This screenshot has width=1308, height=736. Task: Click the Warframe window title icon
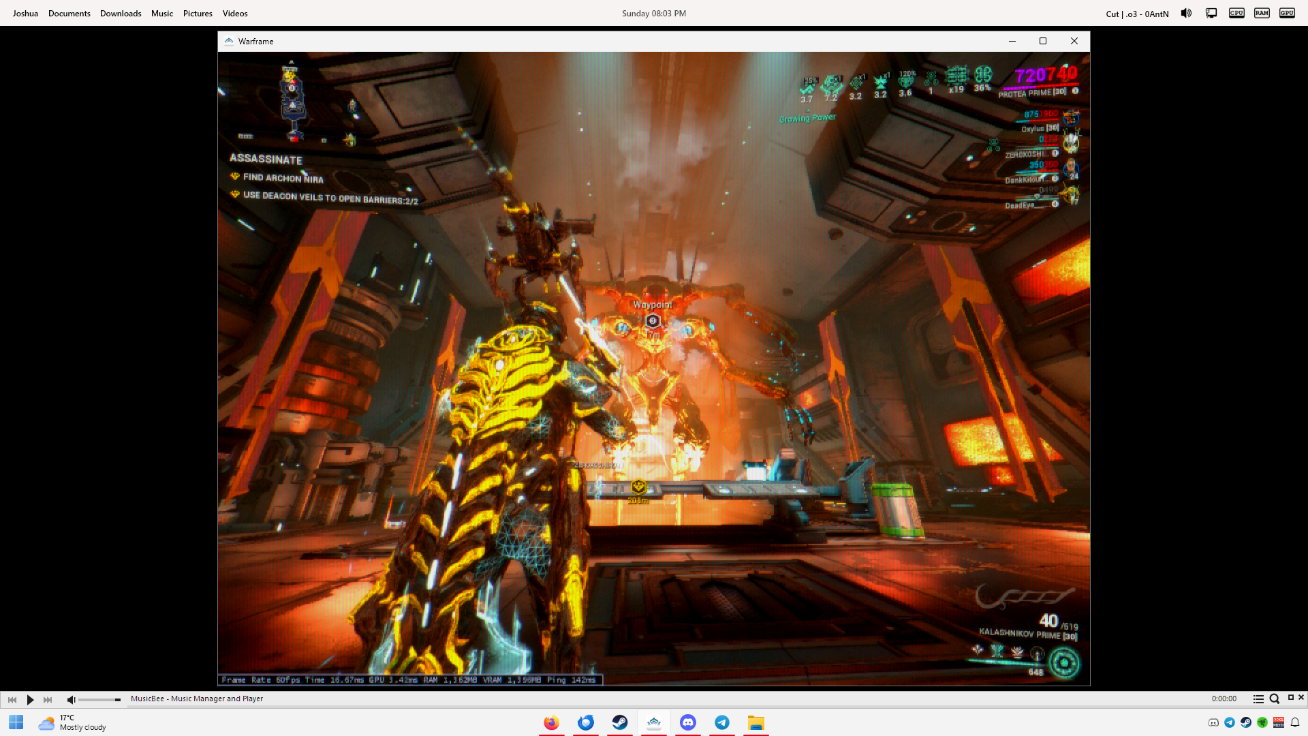click(229, 41)
